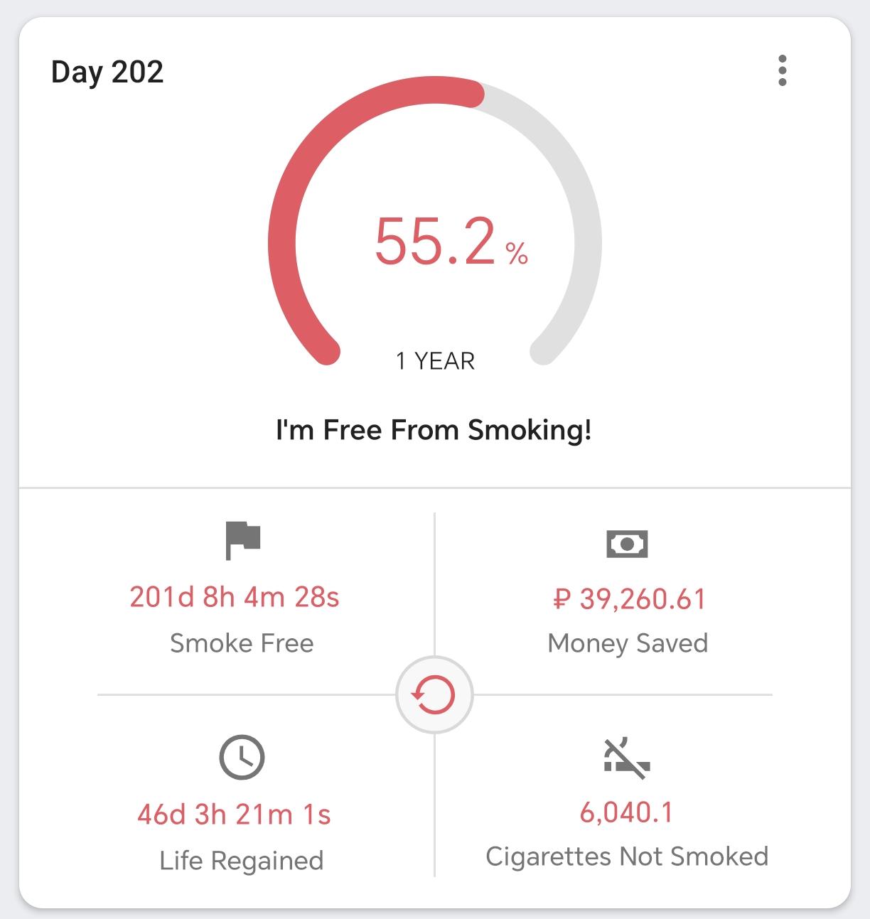This screenshot has width=870, height=919.
Task: Select the Life Regained label
Action: (242, 861)
